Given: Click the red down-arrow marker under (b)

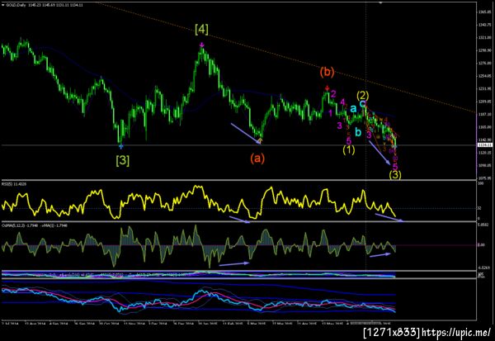Looking at the screenshot, I should pos(327,88).
